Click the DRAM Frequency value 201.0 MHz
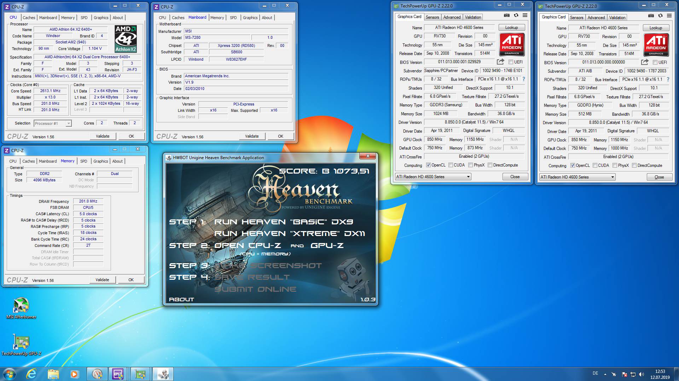679x381 pixels. [x=88, y=201]
